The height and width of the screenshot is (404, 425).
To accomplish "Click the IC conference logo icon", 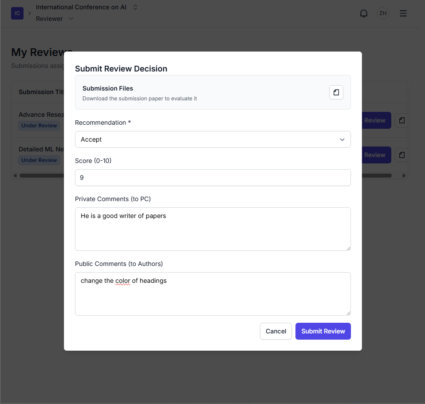I will coord(17,13).
